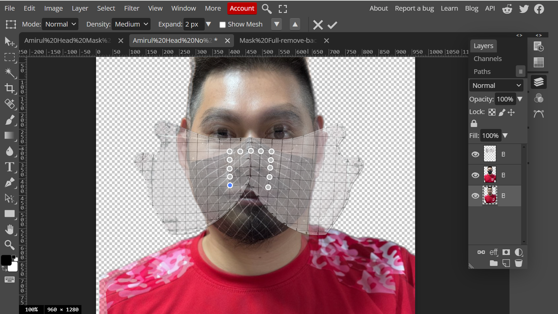Confirm the puppet warp with checkmark
The image size is (558, 314).
point(332,25)
